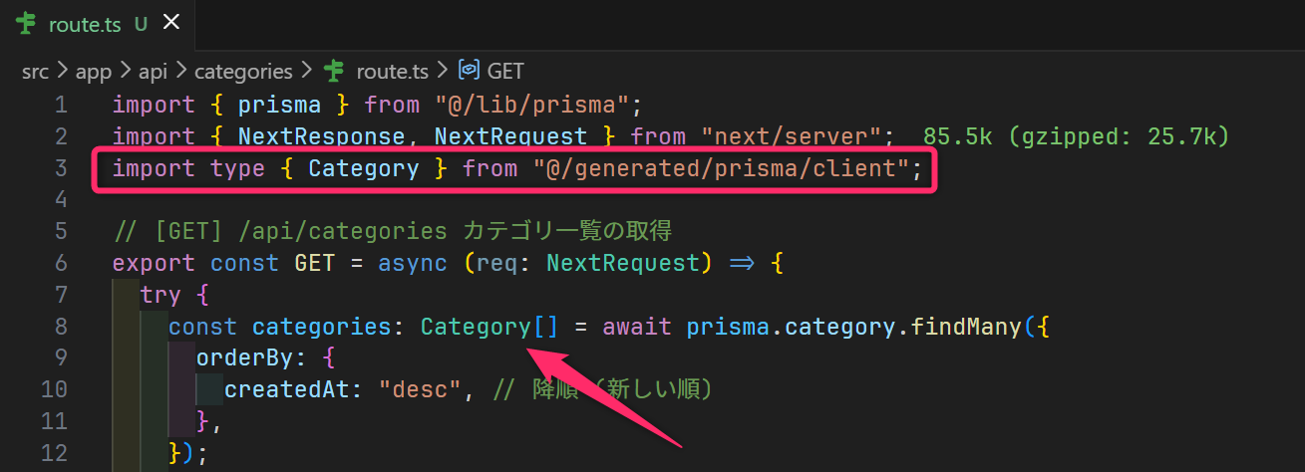Screen dimensions: 1305x472
Task: Click the route.ts file icon in the tab
Action: [27, 24]
